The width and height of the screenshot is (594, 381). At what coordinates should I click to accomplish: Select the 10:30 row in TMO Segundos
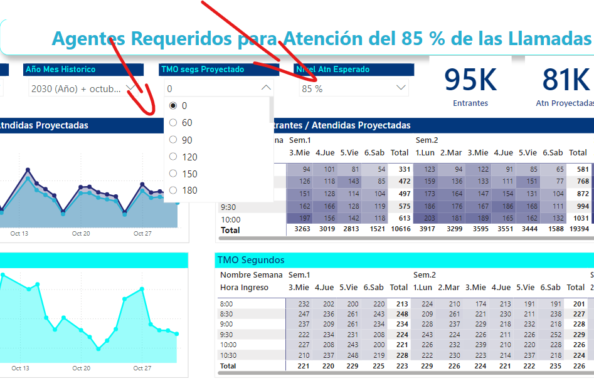[x=228, y=355]
